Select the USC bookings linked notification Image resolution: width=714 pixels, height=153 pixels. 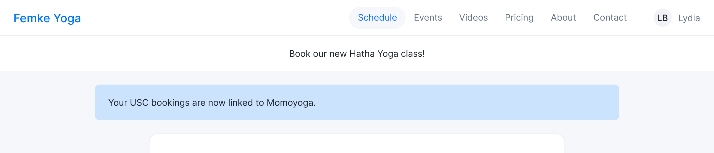click(x=357, y=102)
